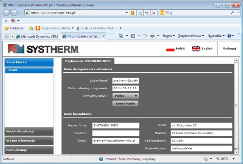243x164 pixels.
Task: Click the Print page icon
Action: point(152,36)
